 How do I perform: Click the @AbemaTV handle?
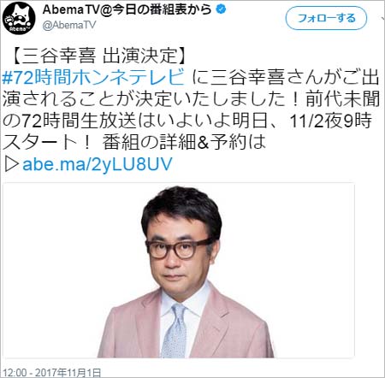[69, 26]
